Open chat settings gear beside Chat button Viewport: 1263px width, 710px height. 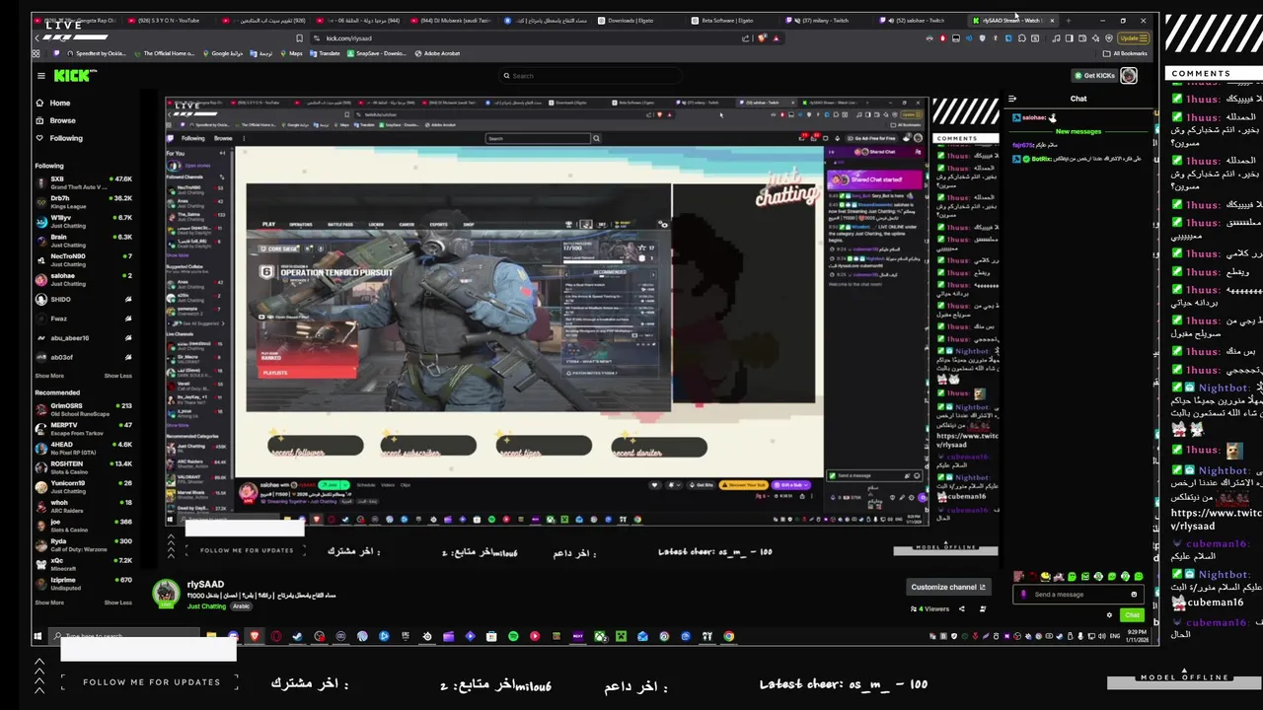click(x=1109, y=615)
